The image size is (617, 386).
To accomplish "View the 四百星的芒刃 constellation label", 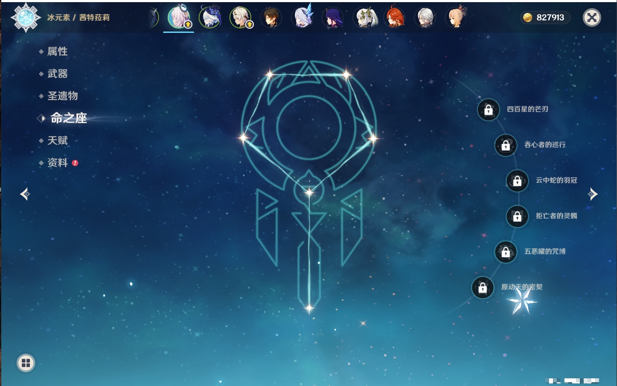I will coord(527,109).
